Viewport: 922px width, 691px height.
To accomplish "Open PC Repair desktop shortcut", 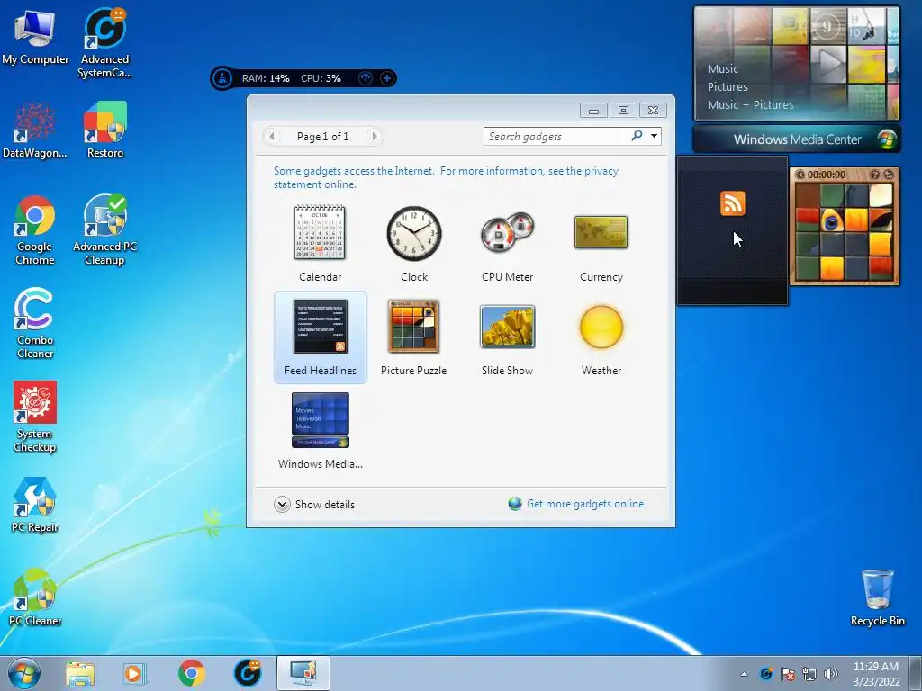I will click(35, 506).
